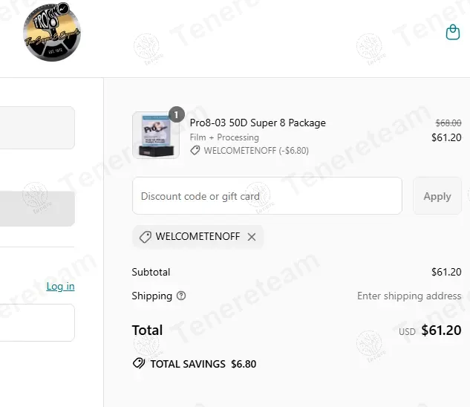Screen dimensions: 470x407
Task: Click the Pro8-03 50D Super 8 Package title
Action: point(258,123)
